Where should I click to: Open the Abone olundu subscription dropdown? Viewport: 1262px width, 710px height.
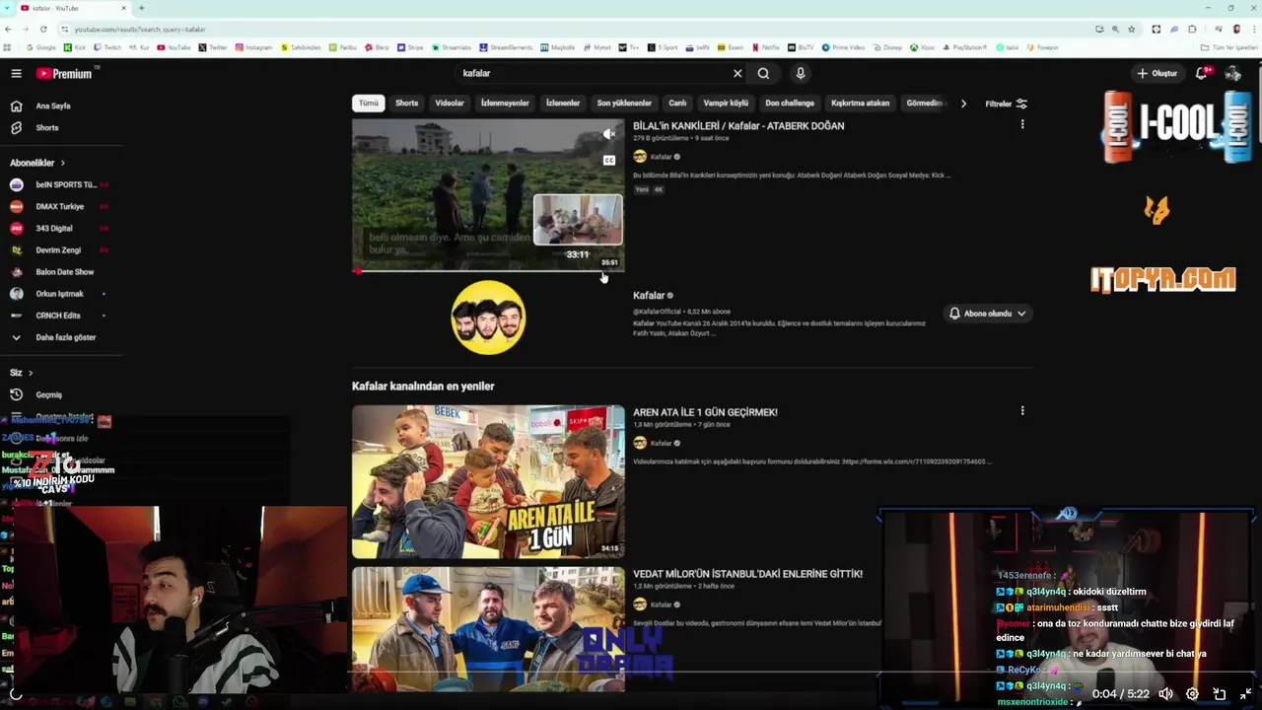pos(987,314)
